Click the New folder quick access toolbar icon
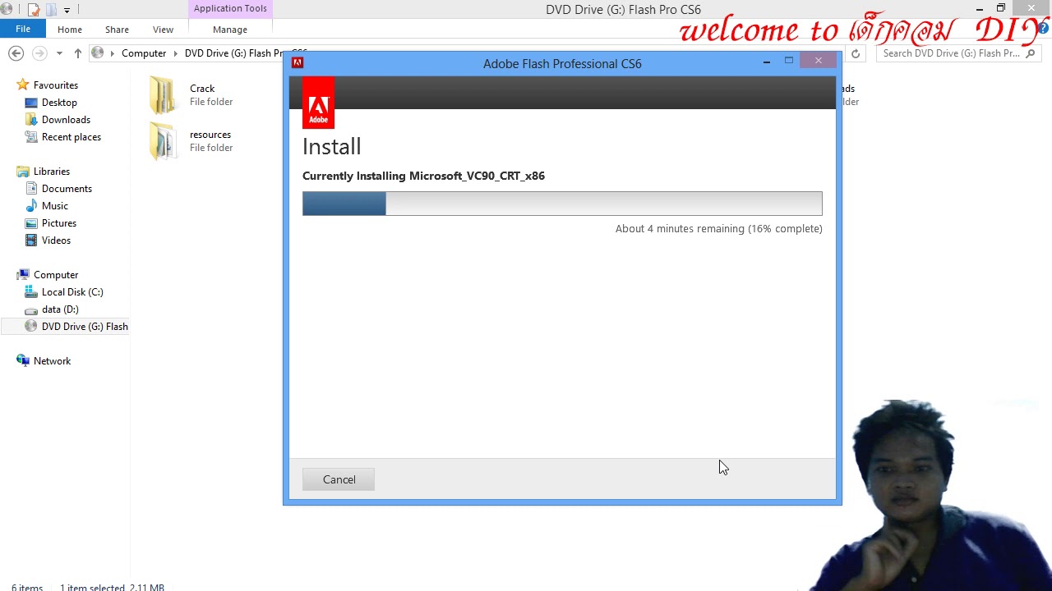 pos(50,10)
